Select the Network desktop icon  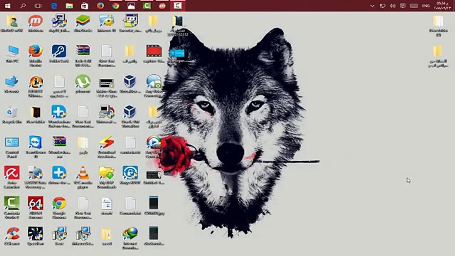[12, 84]
